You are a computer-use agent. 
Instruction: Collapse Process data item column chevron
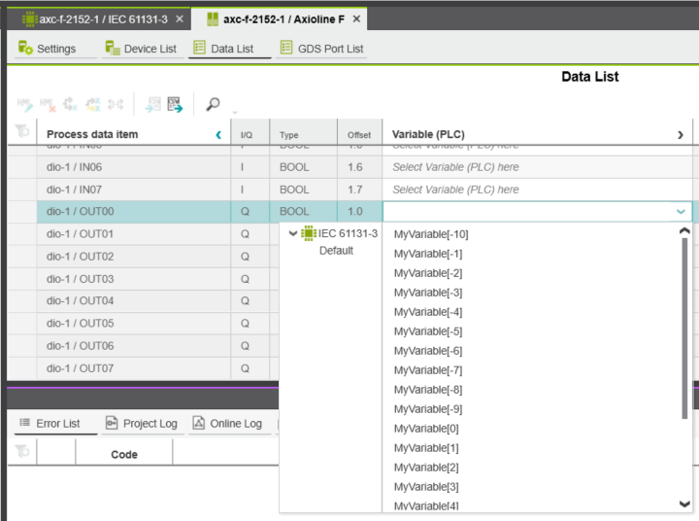pos(218,135)
